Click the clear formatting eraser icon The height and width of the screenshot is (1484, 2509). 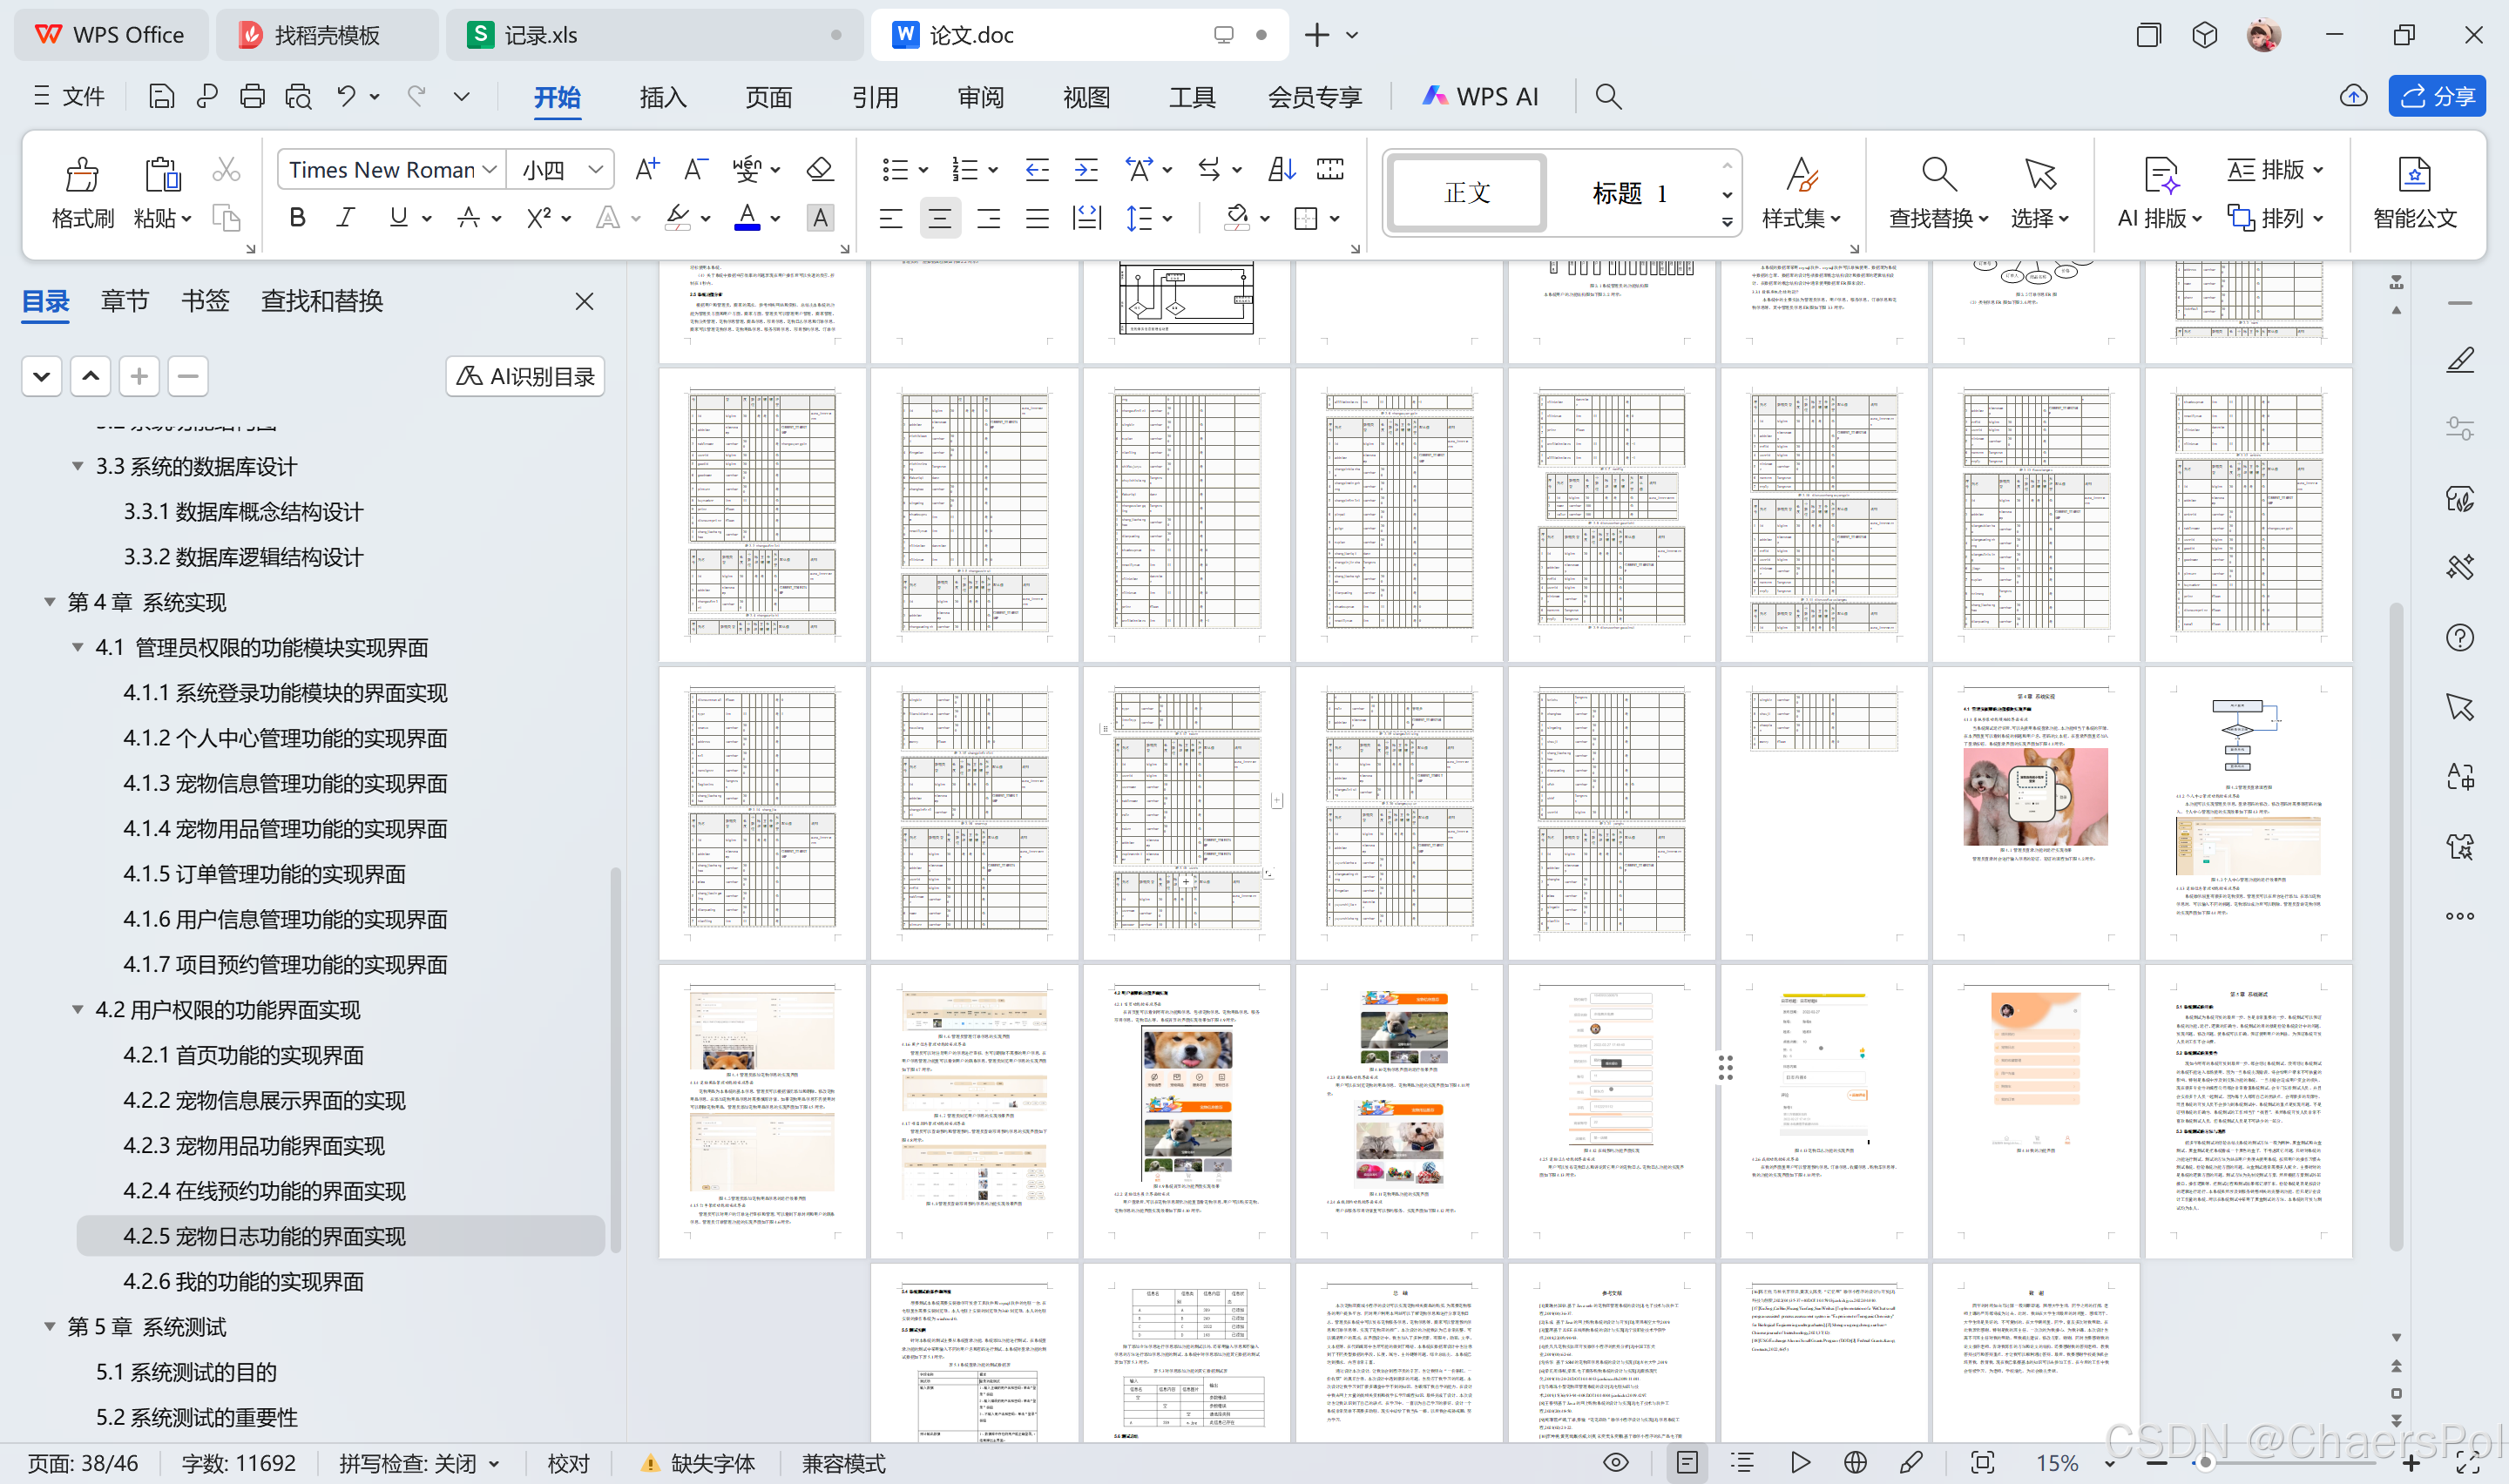click(x=820, y=169)
